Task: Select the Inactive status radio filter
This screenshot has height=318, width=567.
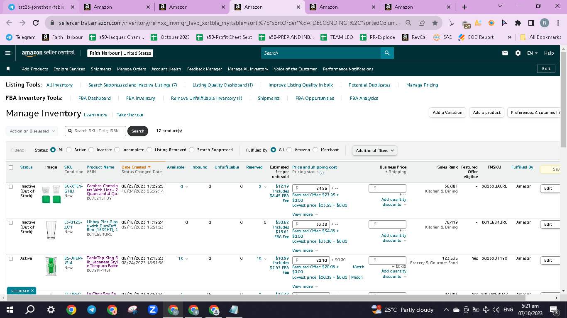Action: 91,150
